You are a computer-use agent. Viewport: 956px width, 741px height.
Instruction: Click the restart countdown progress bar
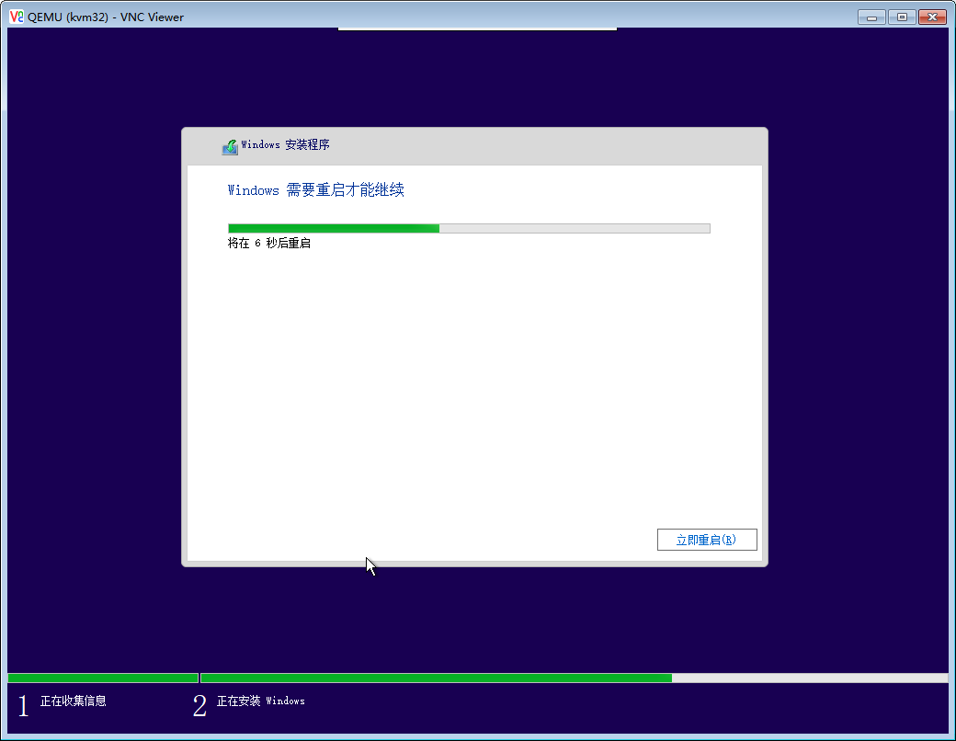point(469,228)
